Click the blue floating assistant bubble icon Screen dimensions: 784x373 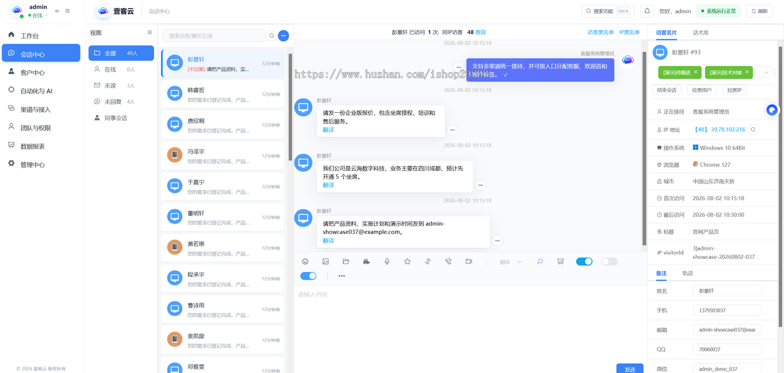[x=772, y=110]
